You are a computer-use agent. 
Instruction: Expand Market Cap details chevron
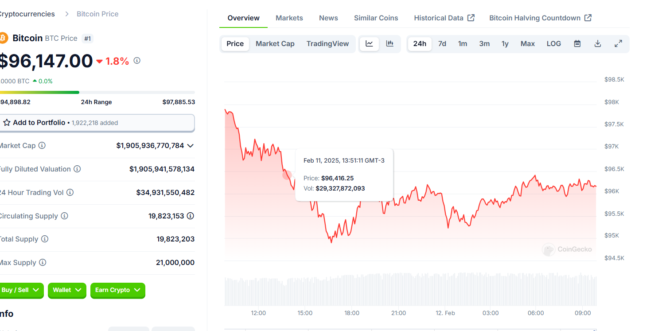pos(191,145)
